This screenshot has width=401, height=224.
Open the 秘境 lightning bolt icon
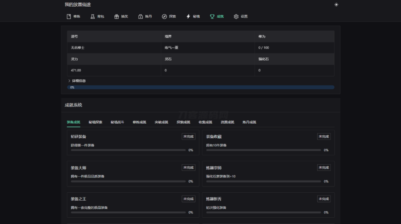188,16
